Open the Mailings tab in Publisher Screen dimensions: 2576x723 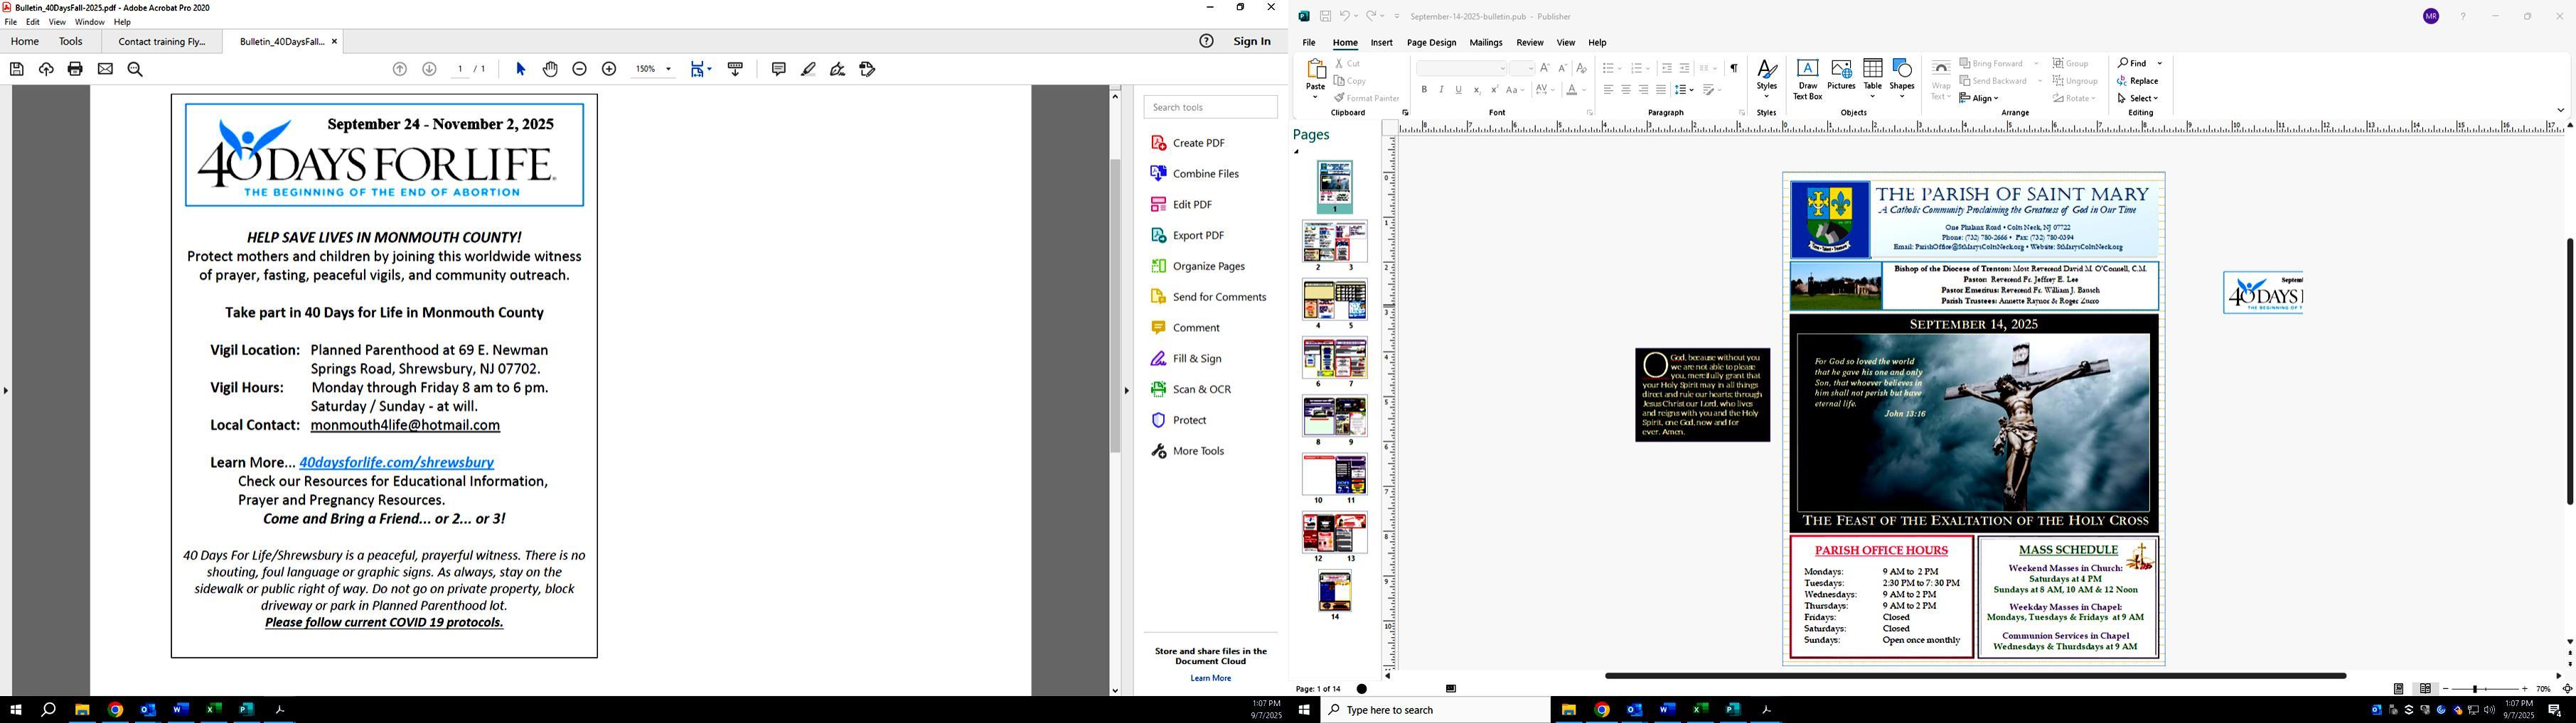click(x=1486, y=43)
